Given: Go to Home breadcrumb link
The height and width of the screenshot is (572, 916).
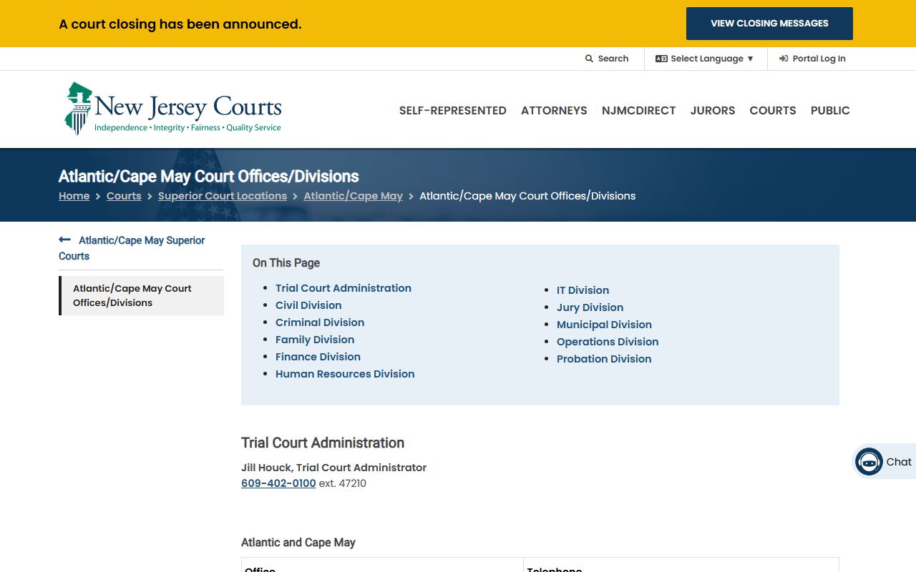Looking at the screenshot, I should tap(74, 196).
